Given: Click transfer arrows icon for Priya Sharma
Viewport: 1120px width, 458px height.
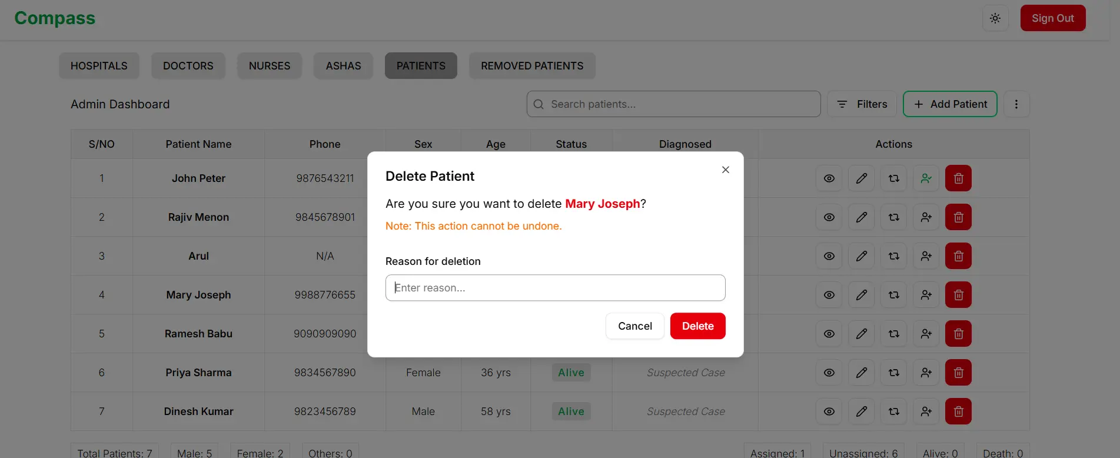Looking at the screenshot, I should click(894, 373).
